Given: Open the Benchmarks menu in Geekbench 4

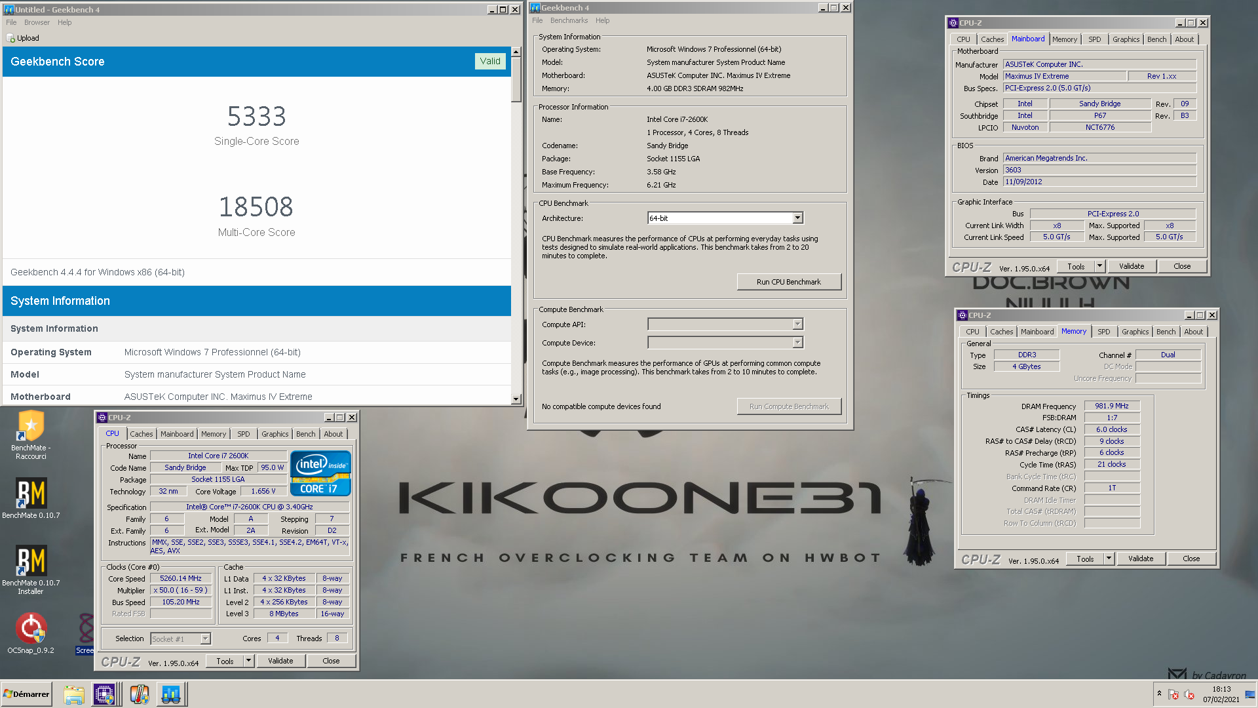Looking at the screenshot, I should [x=569, y=20].
